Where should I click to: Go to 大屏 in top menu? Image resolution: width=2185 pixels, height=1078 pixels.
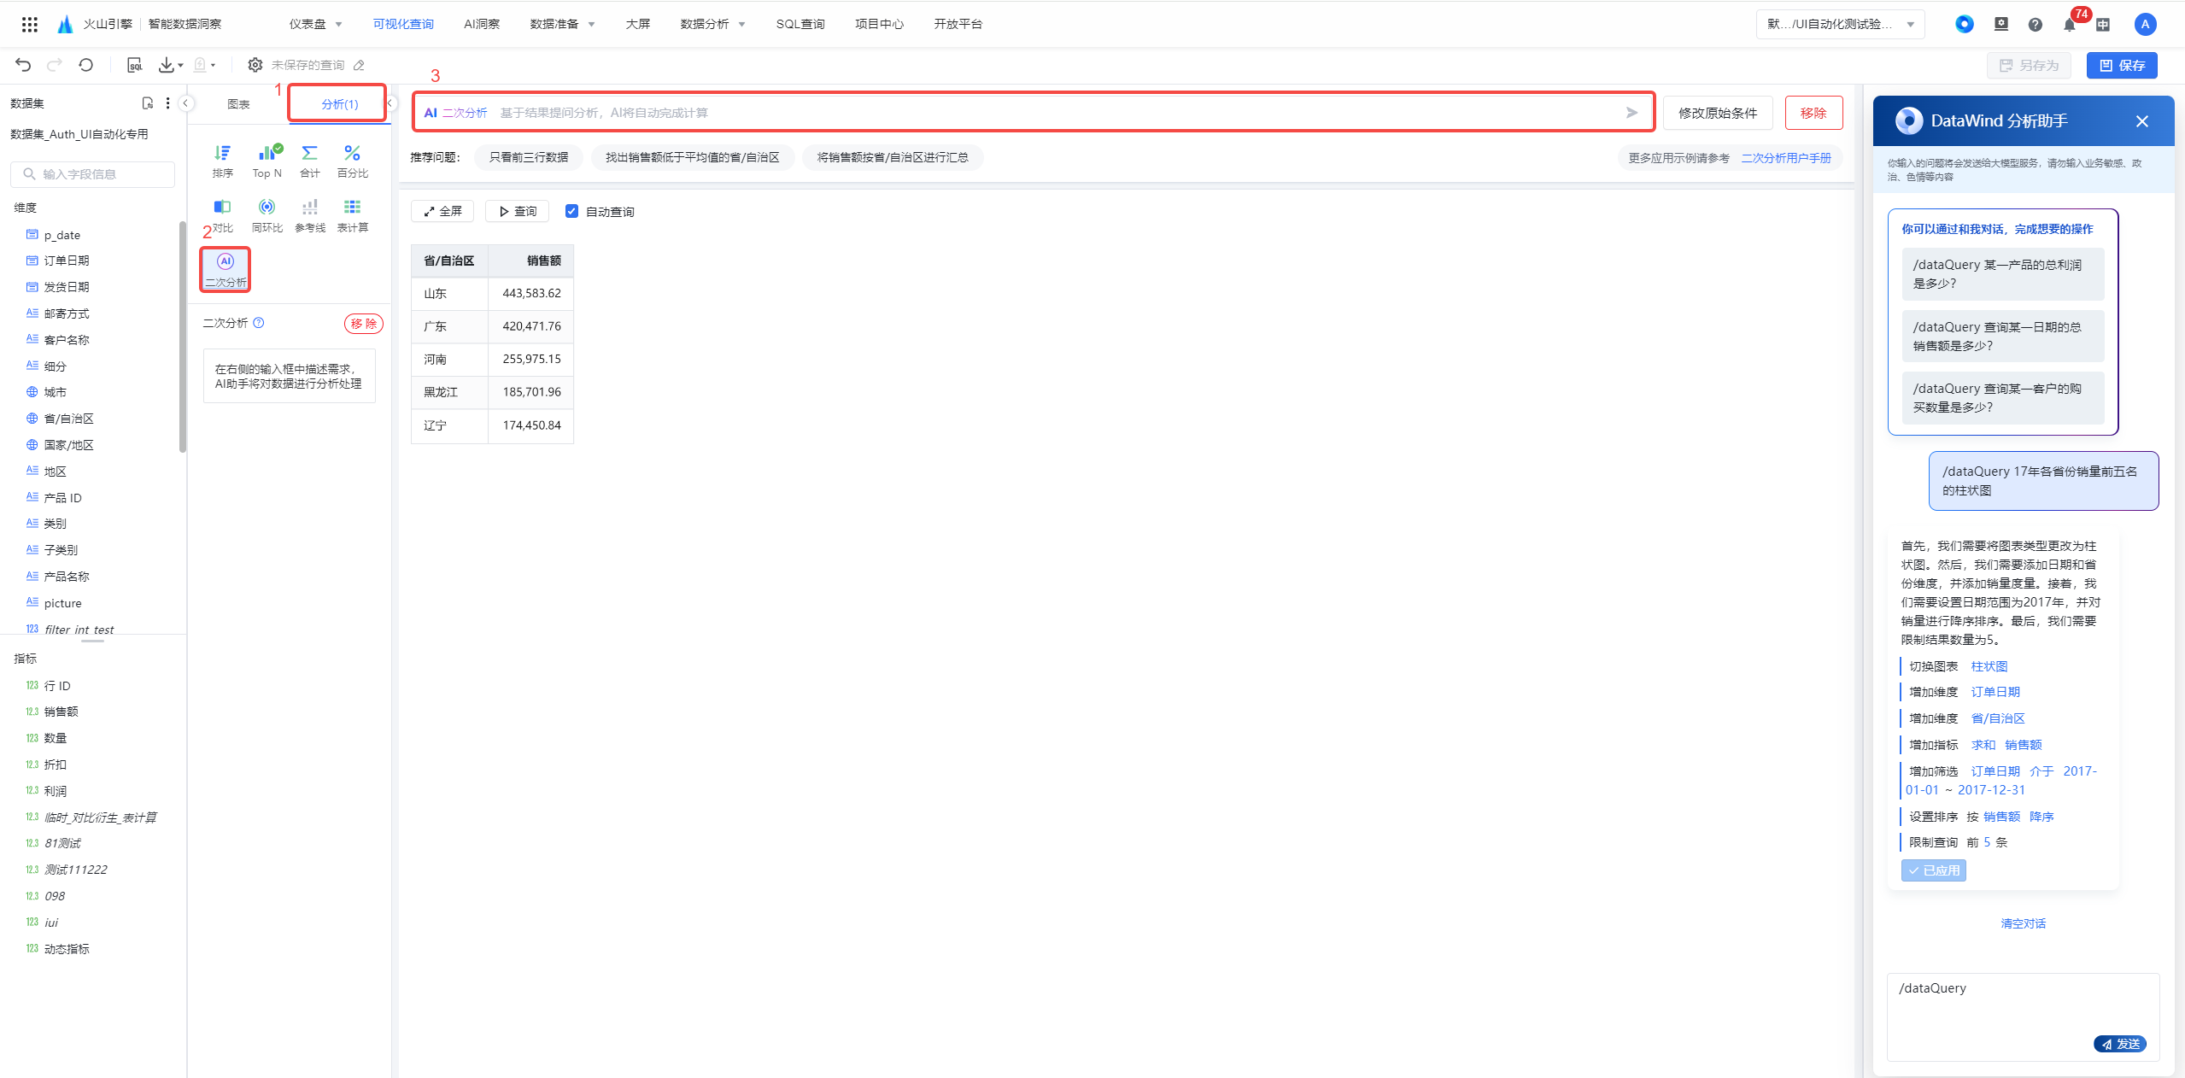pyautogui.click(x=637, y=24)
